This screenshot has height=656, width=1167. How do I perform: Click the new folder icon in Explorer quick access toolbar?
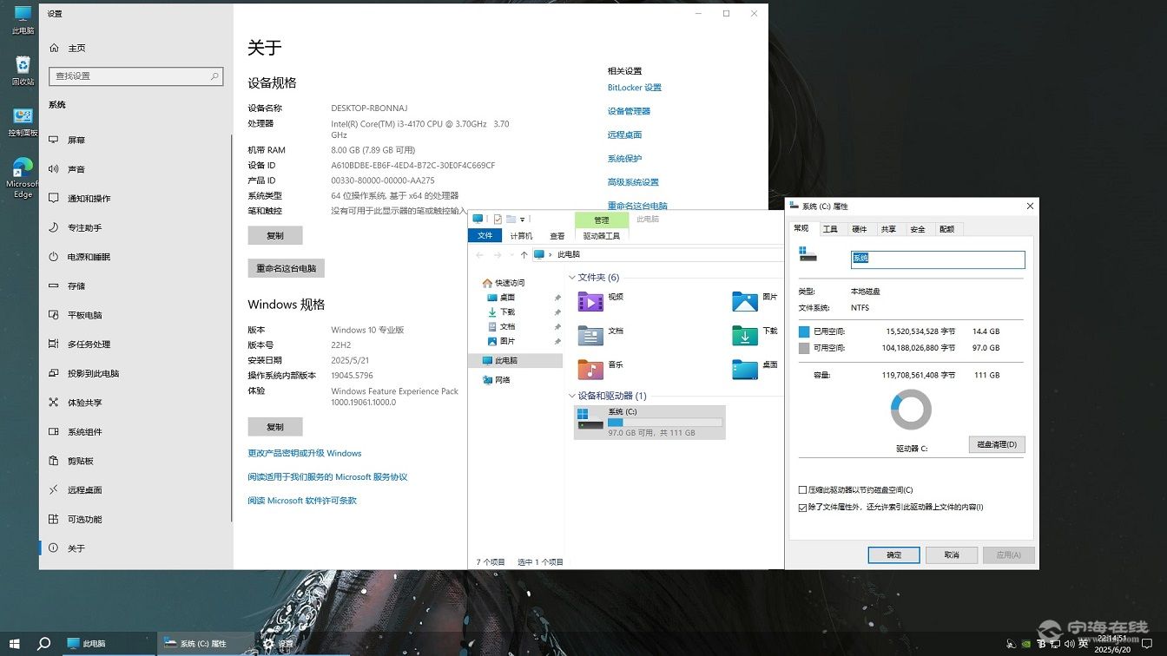coord(511,219)
